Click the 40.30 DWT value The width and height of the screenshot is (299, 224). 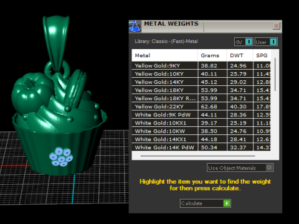(x=238, y=106)
